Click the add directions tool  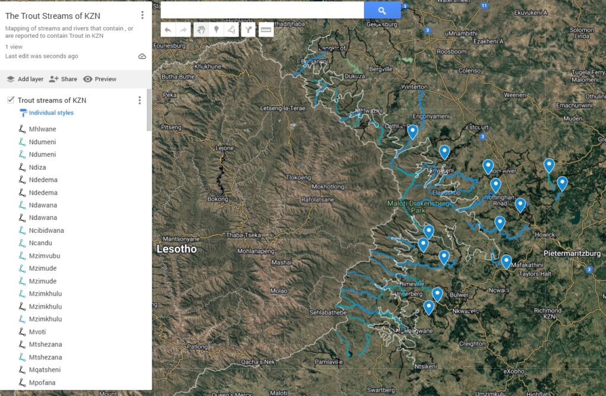coord(249,30)
